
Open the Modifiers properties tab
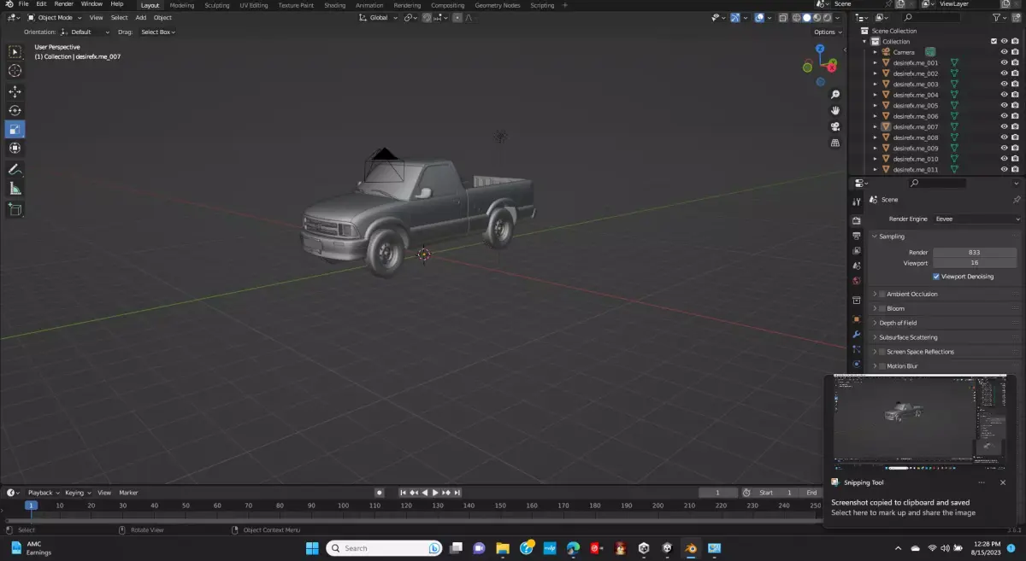(x=857, y=335)
